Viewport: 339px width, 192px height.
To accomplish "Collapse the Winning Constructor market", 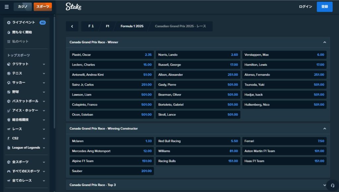I will 324,129.
